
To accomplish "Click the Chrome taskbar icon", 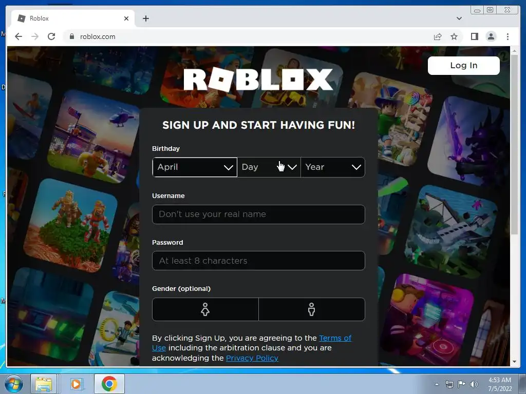I will click(109, 384).
